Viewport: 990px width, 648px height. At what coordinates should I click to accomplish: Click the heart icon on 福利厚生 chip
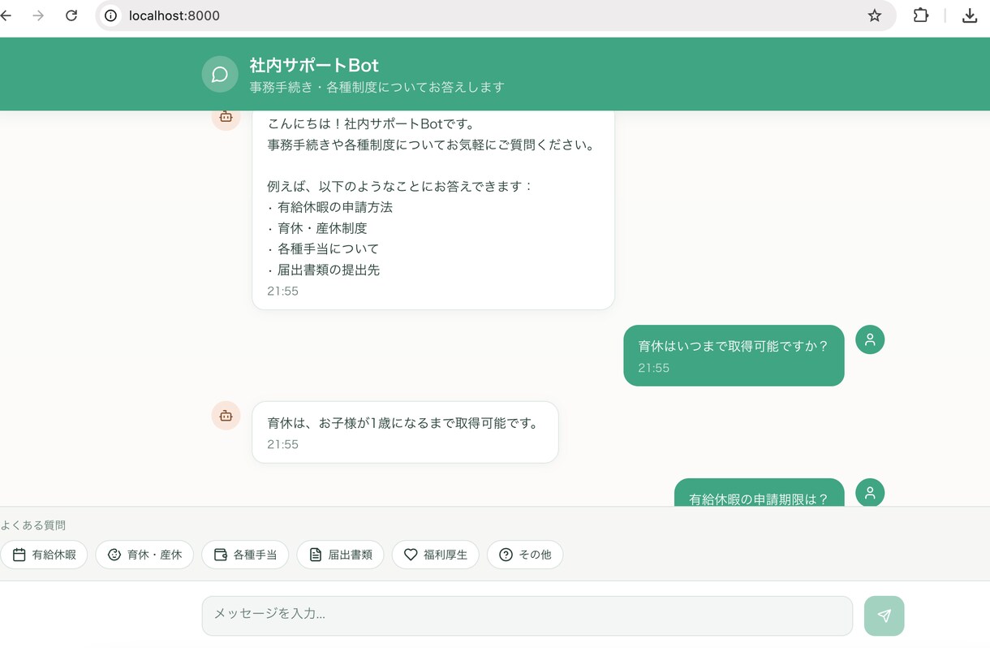pos(411,555)
